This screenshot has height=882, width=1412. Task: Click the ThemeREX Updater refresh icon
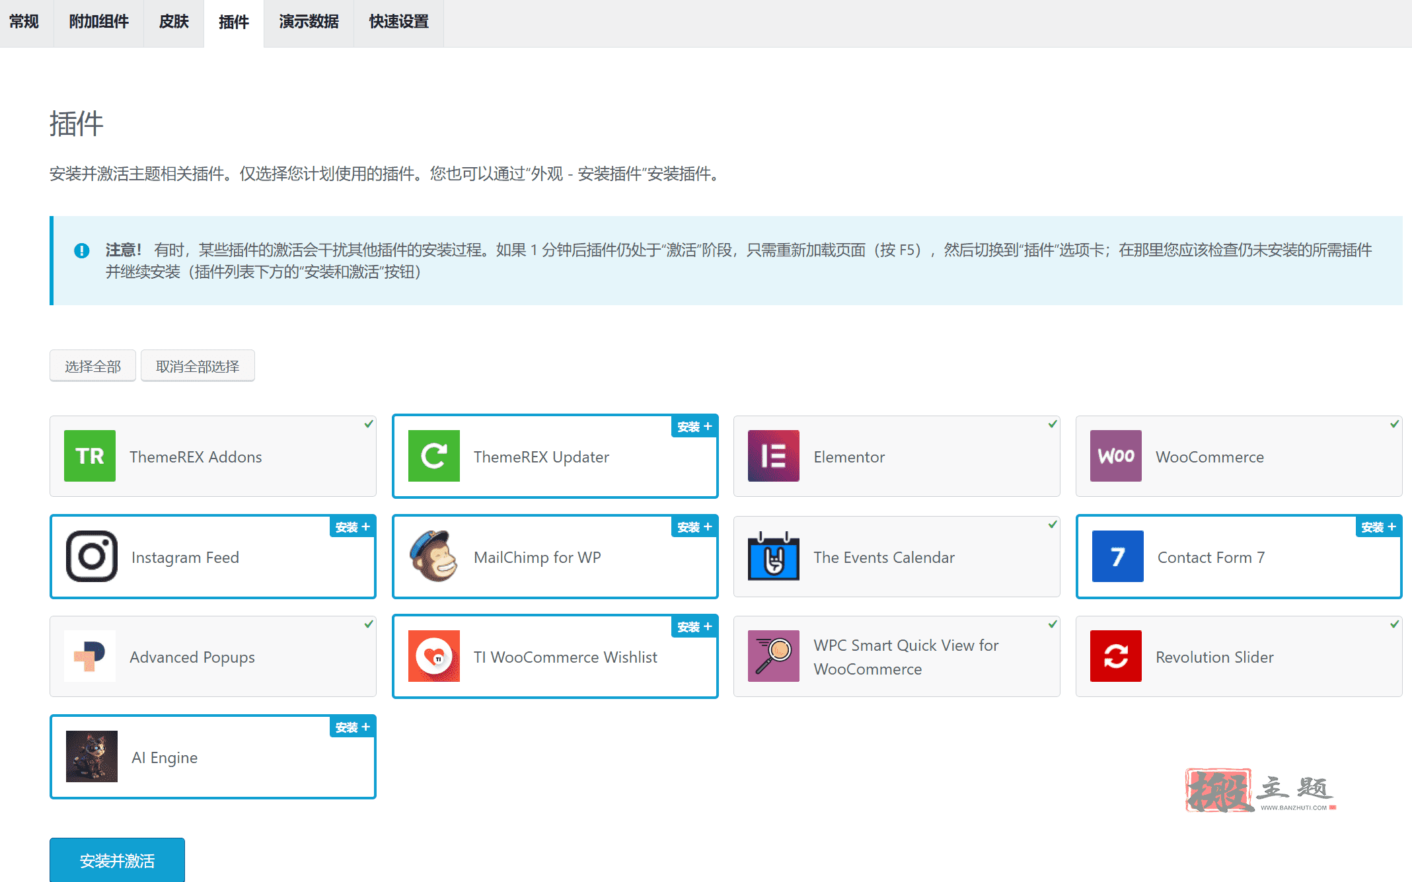(x=434, y=456)
